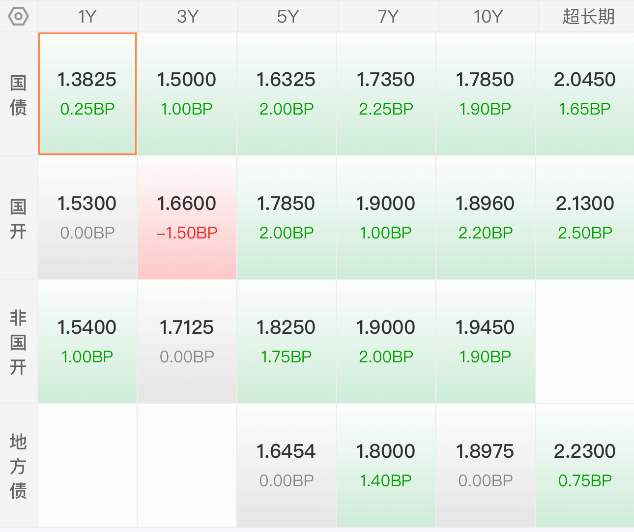
Task: Select the 地方债 5Y cell 1.6454
Action: [x=287, y=466]
